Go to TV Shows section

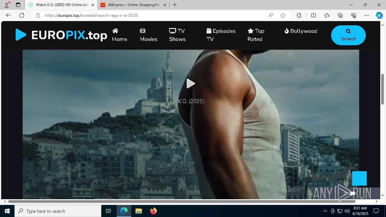coord(177,35)
